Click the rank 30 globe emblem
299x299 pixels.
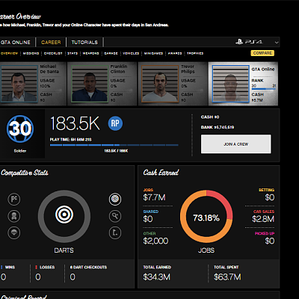[20, 129]
